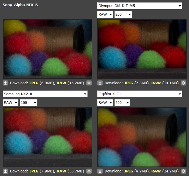Click download icon below Fujifilm X-E1 image
Viewport: 189px width, 176px height.
(x=100, y=171)
